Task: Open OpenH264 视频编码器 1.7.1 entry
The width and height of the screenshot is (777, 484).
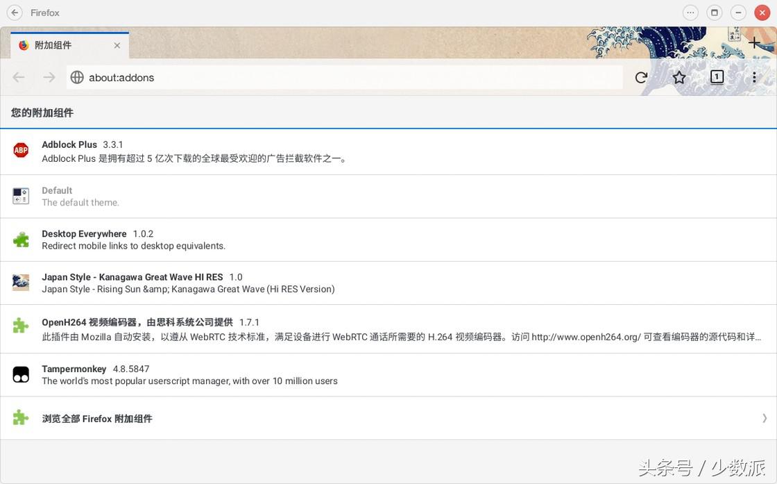Action: coord(388,329)
